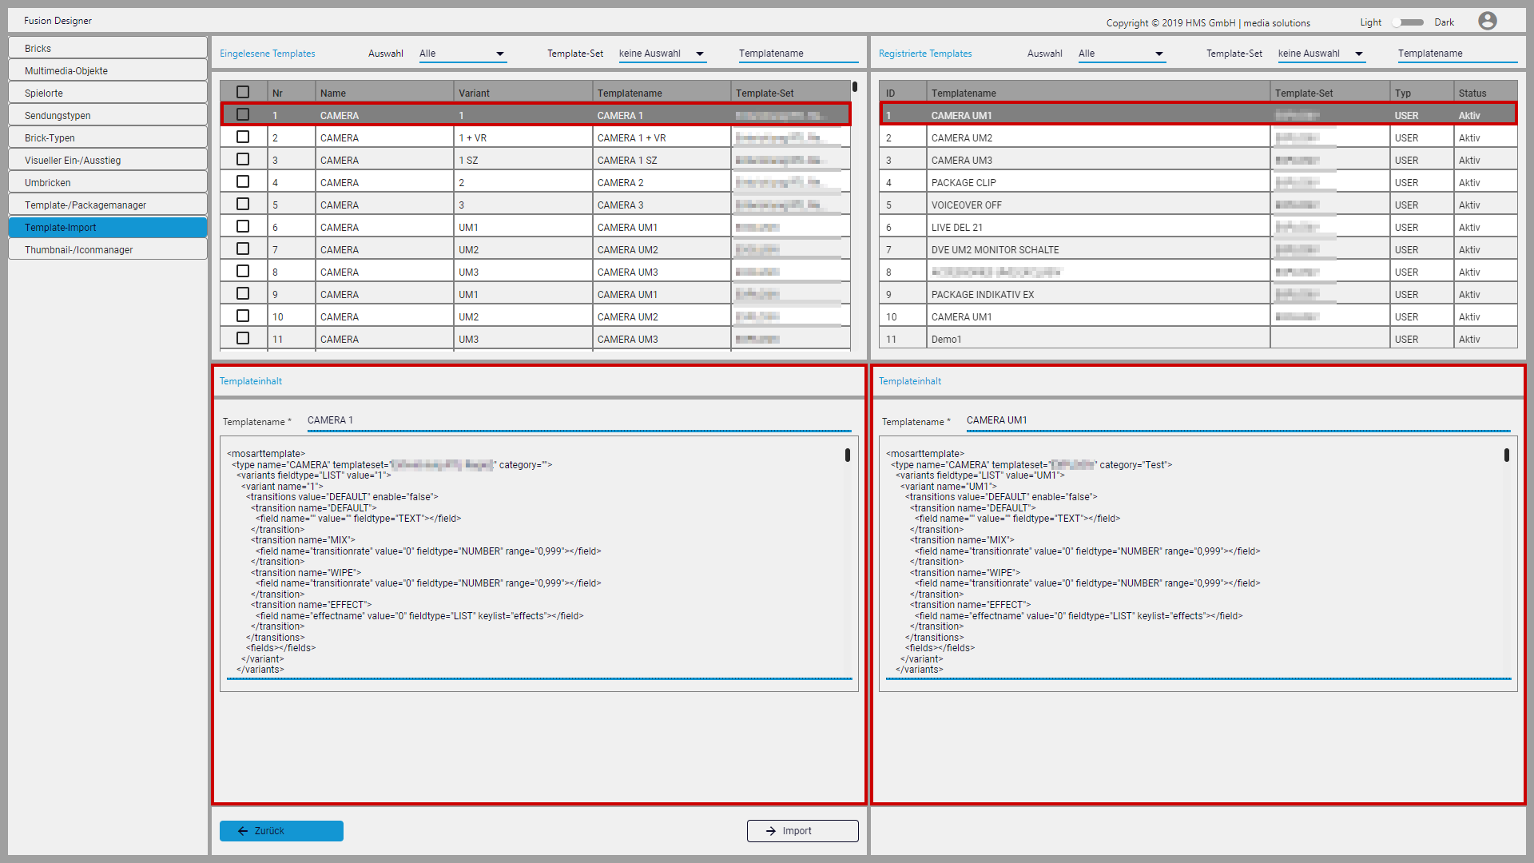
Task: Click the Import button
Action: click(x=802, y=831)
